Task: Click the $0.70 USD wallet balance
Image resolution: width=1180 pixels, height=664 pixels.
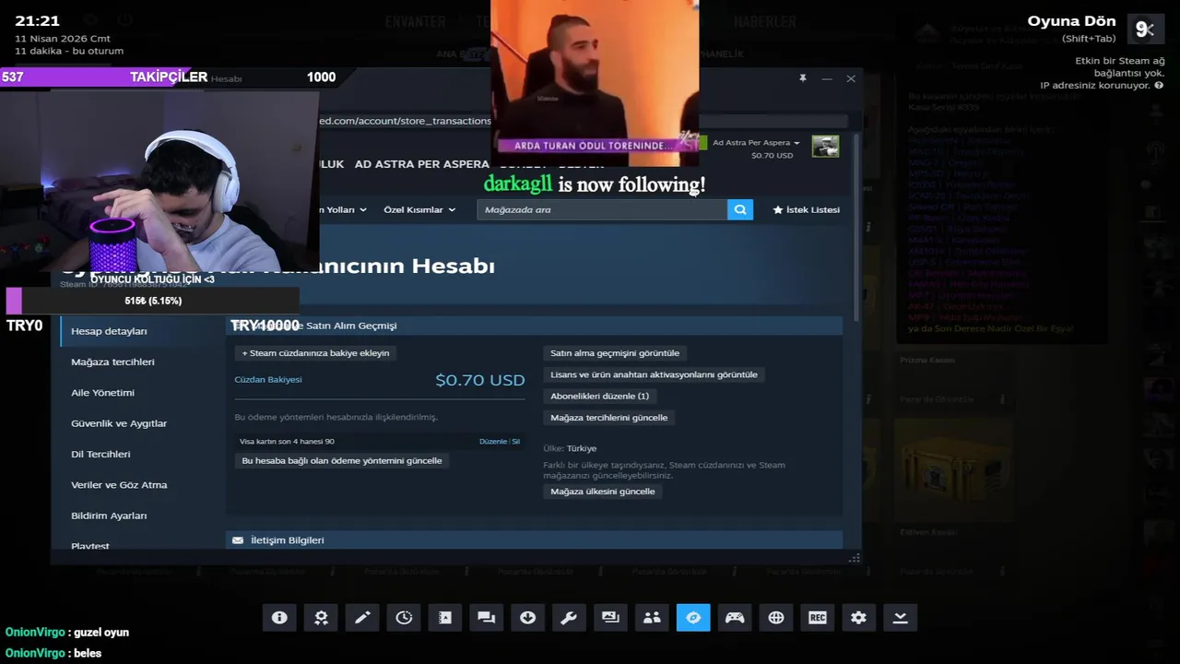Action: [479, 380]
